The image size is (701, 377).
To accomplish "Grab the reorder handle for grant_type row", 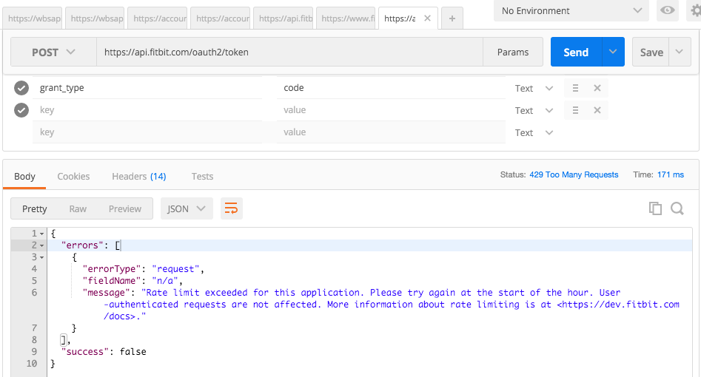I will (575, 88).
